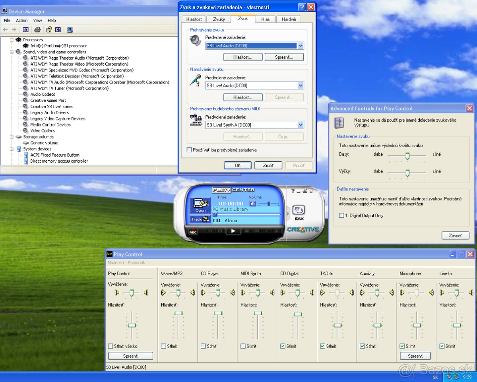The image size is (477, 382).
Task: Switch to the Hardvér tab
Action: pos(289,19)
